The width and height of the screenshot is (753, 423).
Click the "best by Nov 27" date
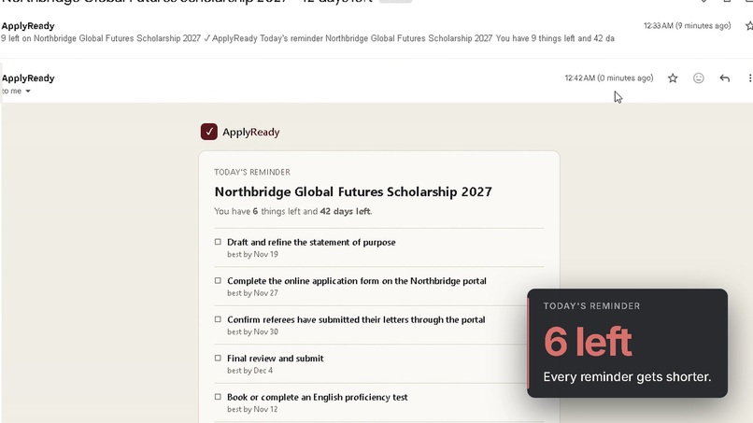[252, 293]
